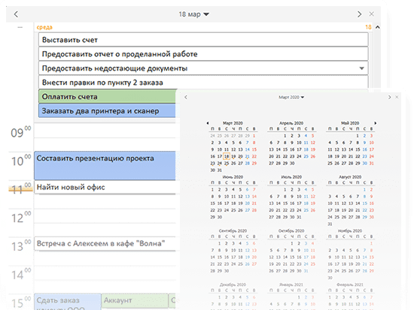Close the day planner panel

pyautogui.click(x=372, y=14)
